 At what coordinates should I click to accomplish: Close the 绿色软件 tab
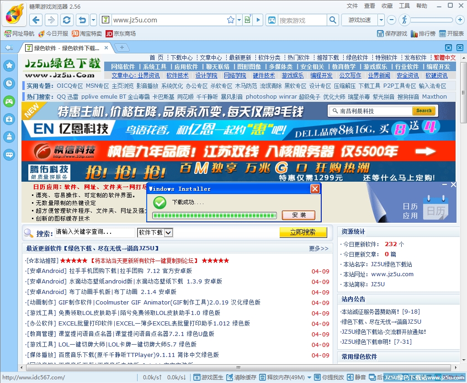tap(106, 47)
